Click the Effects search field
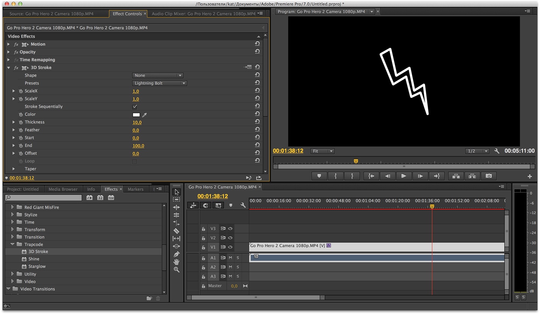The width and height of the screenshot is (540, 314). pyautogui.click(x=44, y=198)
